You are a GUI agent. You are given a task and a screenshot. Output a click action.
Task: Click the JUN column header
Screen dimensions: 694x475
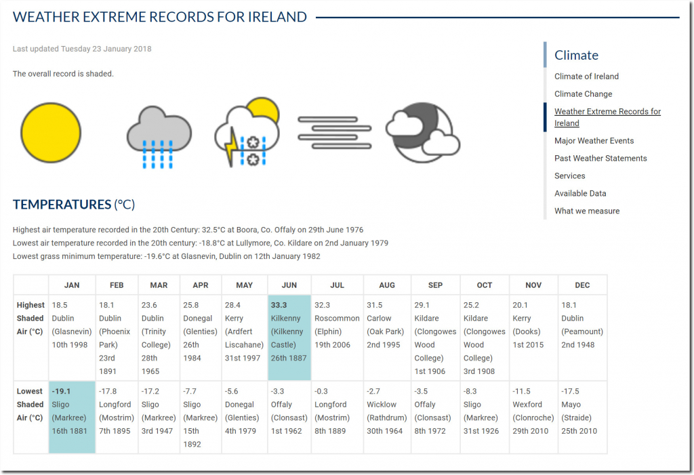pyautogui.click(x=289, y=285)
